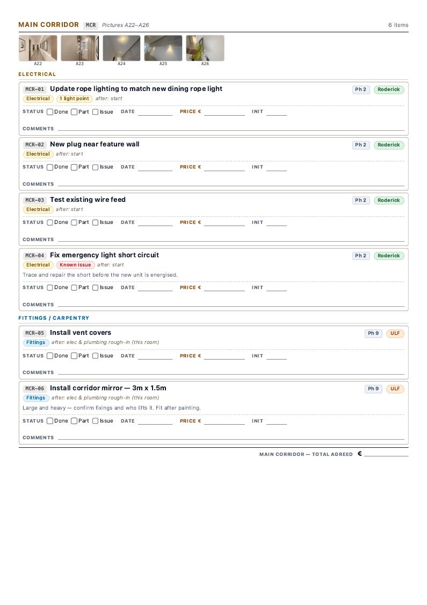Screen dimensions: 427x605
Task: Check Part for MCR-05 vent covers
Action: (x=74, y=356)
